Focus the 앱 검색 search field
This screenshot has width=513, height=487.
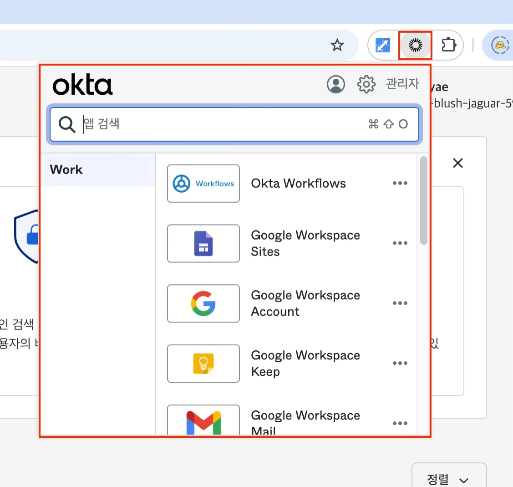[x=234, y=124]
